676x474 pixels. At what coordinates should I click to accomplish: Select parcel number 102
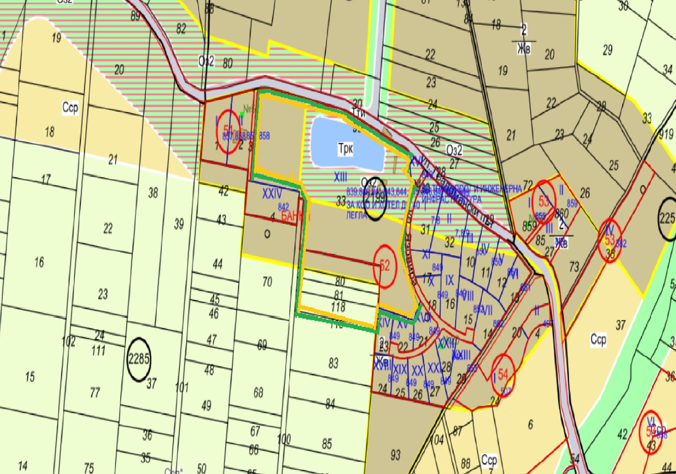click(x=68, y=341)
